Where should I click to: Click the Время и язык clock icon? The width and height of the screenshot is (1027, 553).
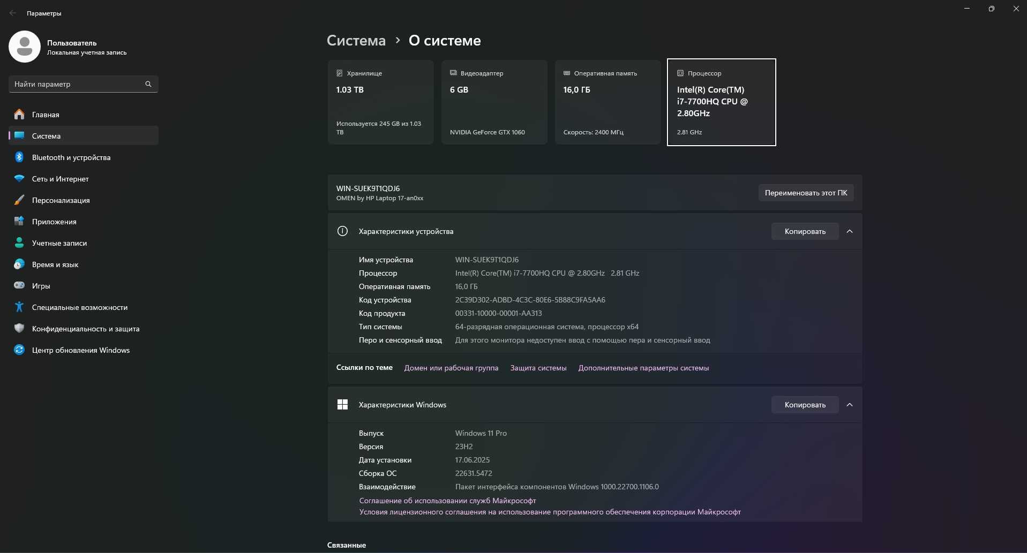[x=19, y=264]
